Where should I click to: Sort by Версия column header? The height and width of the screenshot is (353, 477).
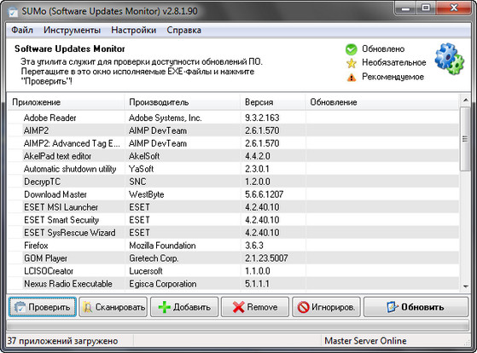coord(272,102)
